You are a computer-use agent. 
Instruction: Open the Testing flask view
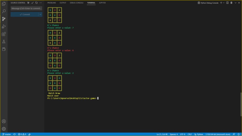click(x=4, y=41)
